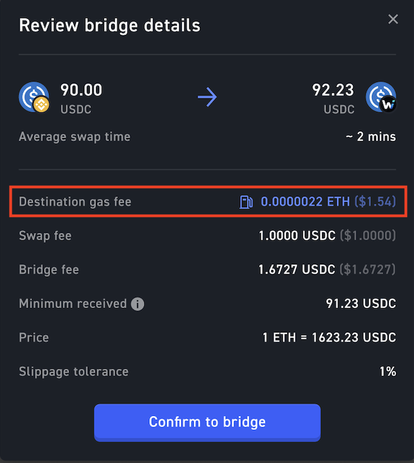Screen dimensions: 414x463
Task: Close the Review bridge details dialog
Action: 393,19
